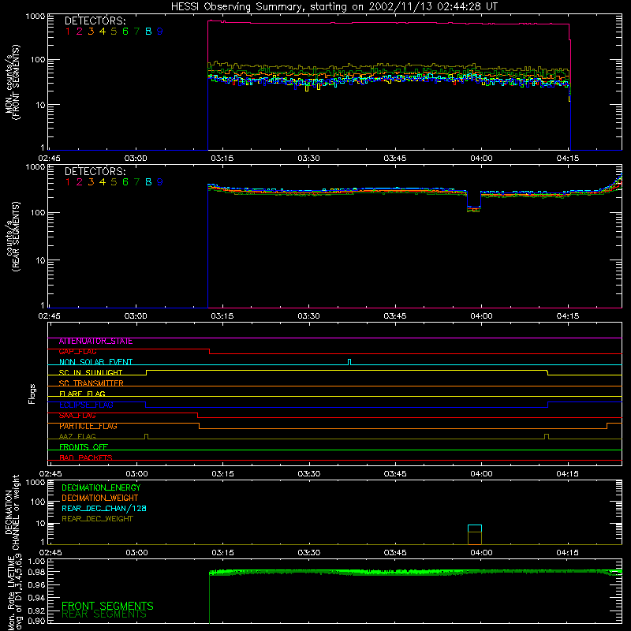This screenshot has width=631, height=631.
Task: Select the BAD_PACKETS flag label
Action: tap(86, 457)
